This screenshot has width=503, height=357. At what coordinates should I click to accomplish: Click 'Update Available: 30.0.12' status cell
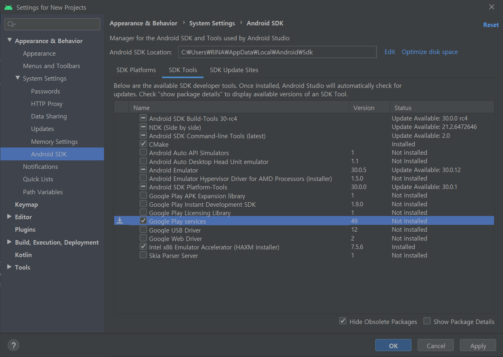[x=426, y=170]
